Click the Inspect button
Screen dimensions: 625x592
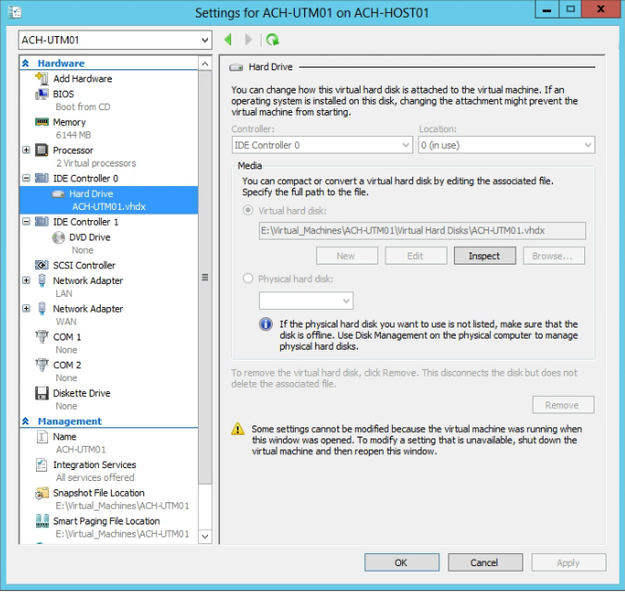pos(484,255)
